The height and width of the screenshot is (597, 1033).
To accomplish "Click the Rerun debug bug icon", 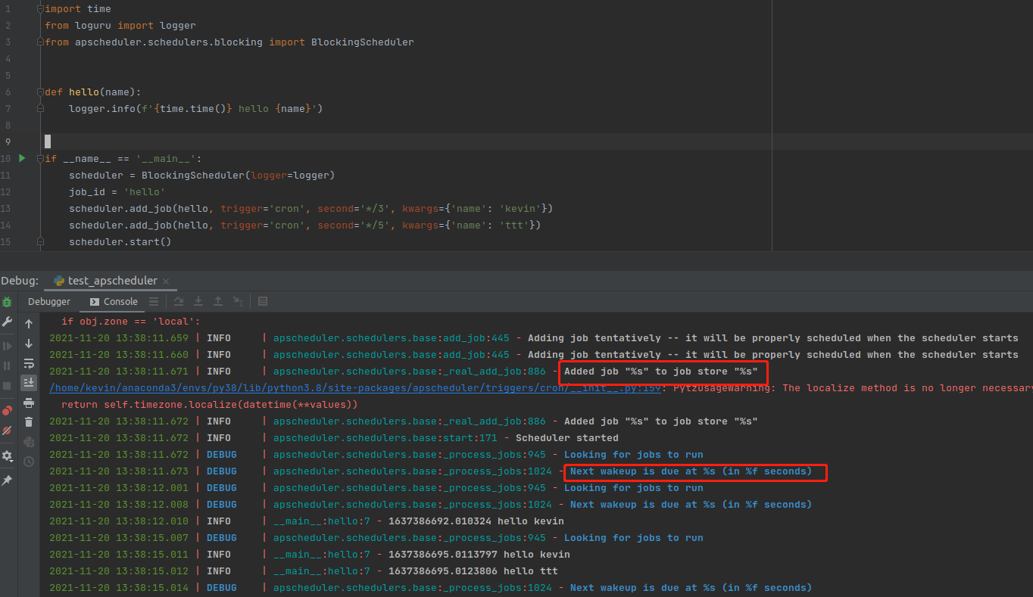I will [7, 302].
